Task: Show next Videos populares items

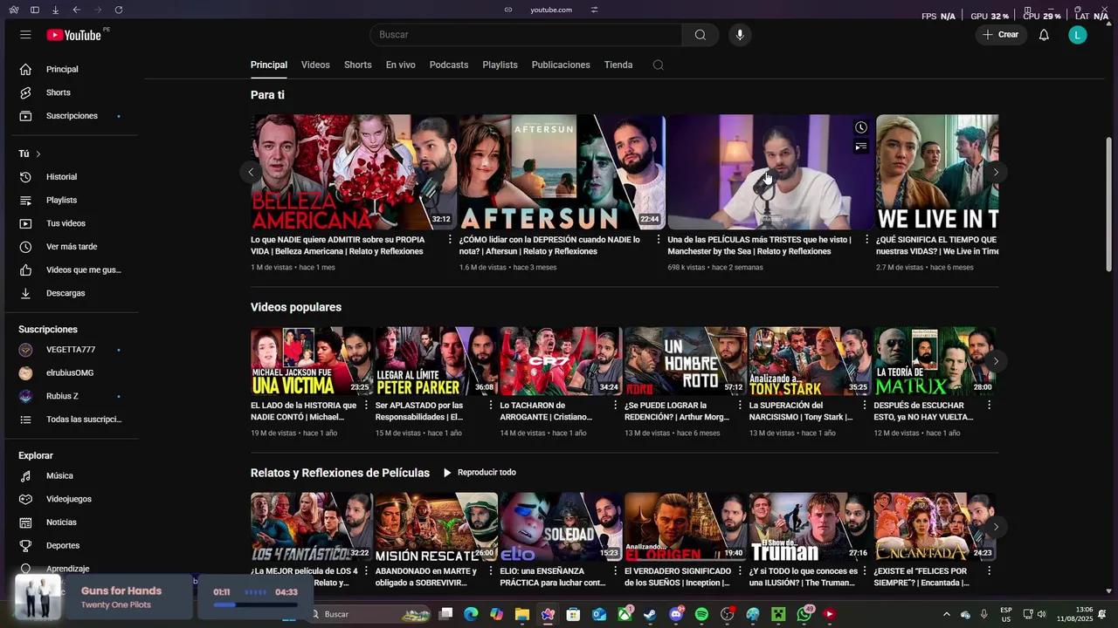Action: tap(996, 361)
